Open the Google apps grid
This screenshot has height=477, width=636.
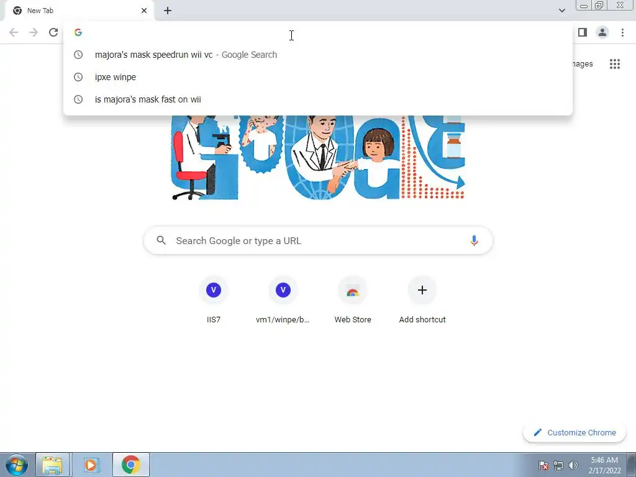click(614, 64)
